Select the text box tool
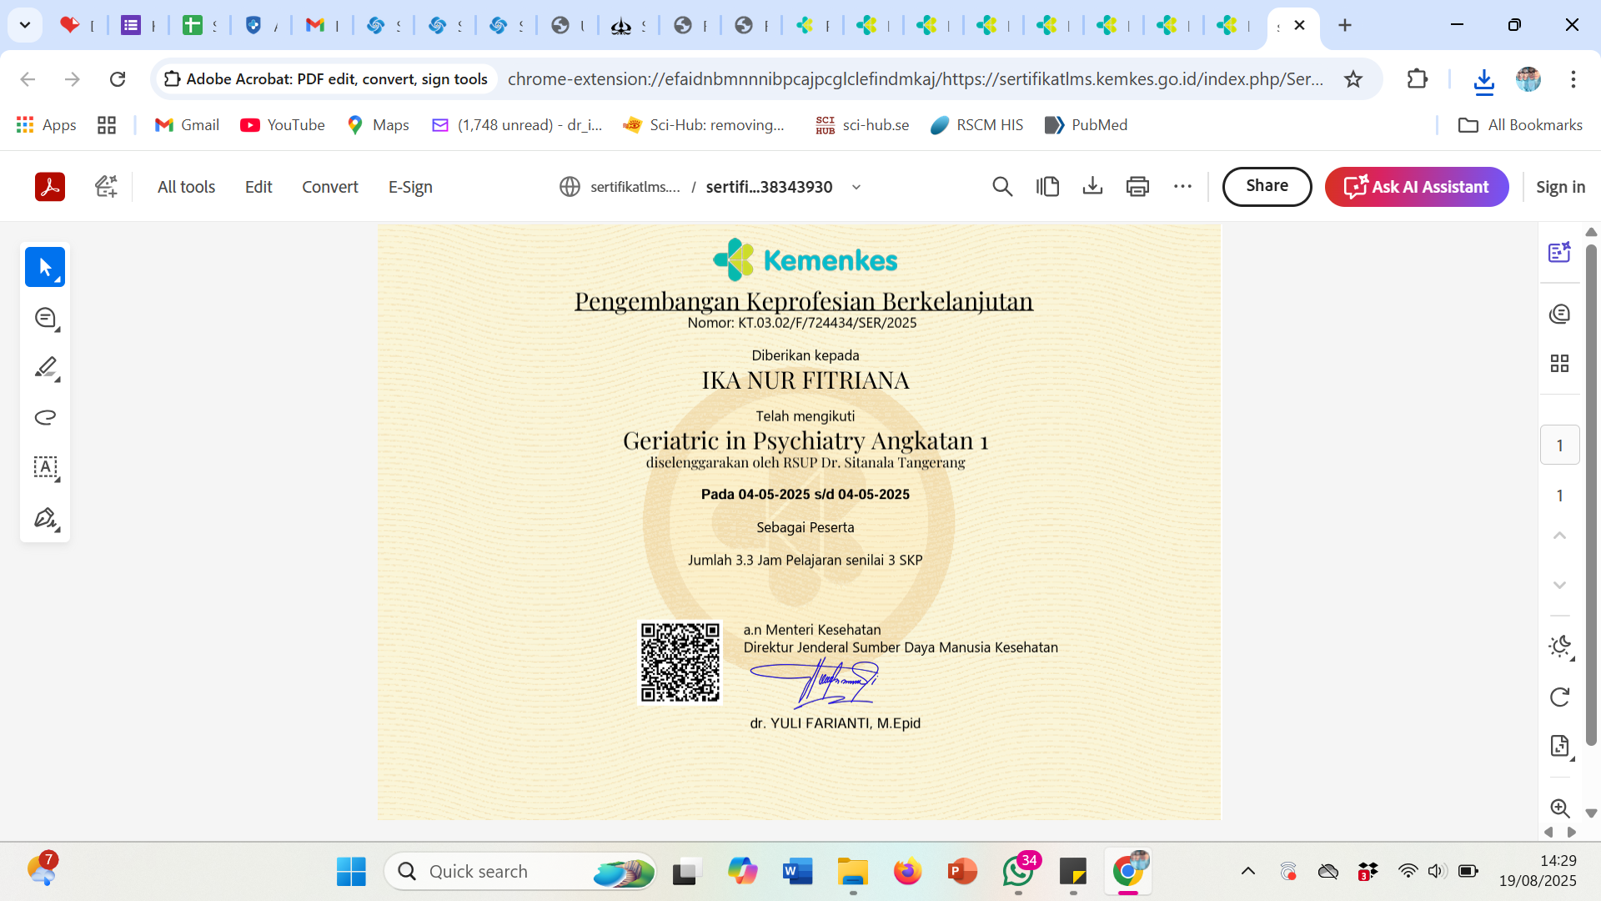This screenshot has height=901, width=1601. tap(45, 467)
